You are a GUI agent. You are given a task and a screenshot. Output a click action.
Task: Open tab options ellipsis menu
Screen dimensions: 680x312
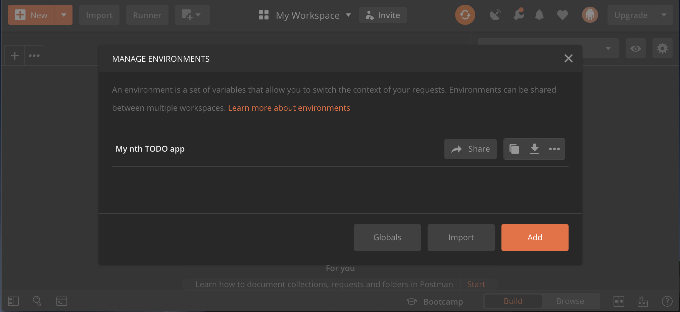coord(34,55)
